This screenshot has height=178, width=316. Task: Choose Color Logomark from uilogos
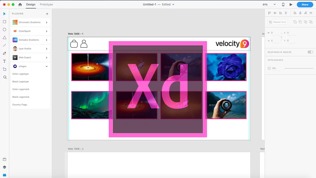click(x=21, y=89)
